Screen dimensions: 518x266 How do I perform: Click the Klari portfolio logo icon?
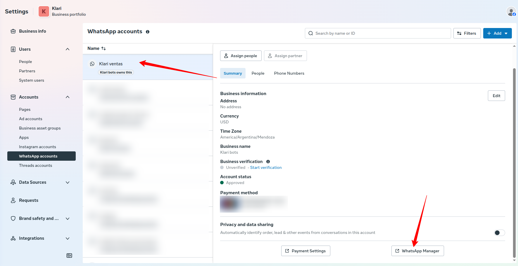click(44, 11)
